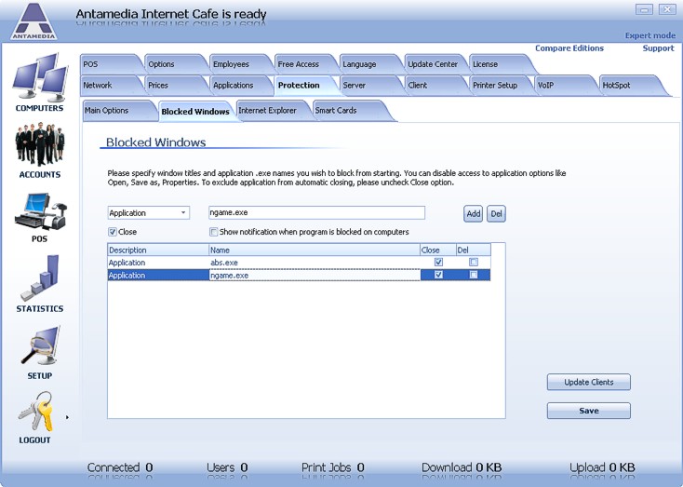Open the Compare Editions link
Image resolution: width=683 pixels, height=487 pixels.
tap(569, 48)
